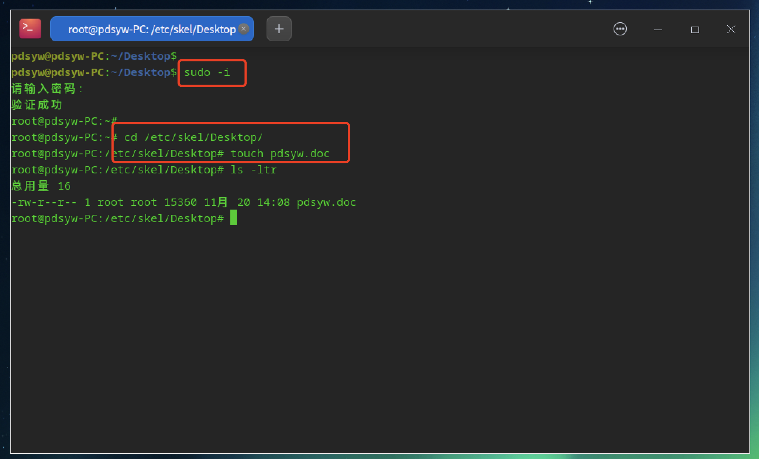Click the '请输入密码:' prompt line

coord(47,89)
